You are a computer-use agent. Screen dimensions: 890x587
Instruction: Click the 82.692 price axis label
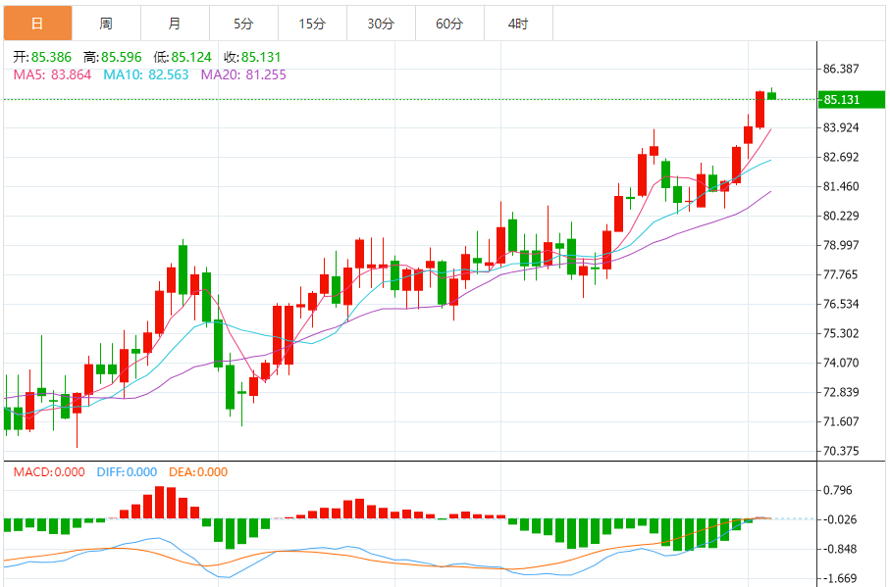[x=841, y=158]
